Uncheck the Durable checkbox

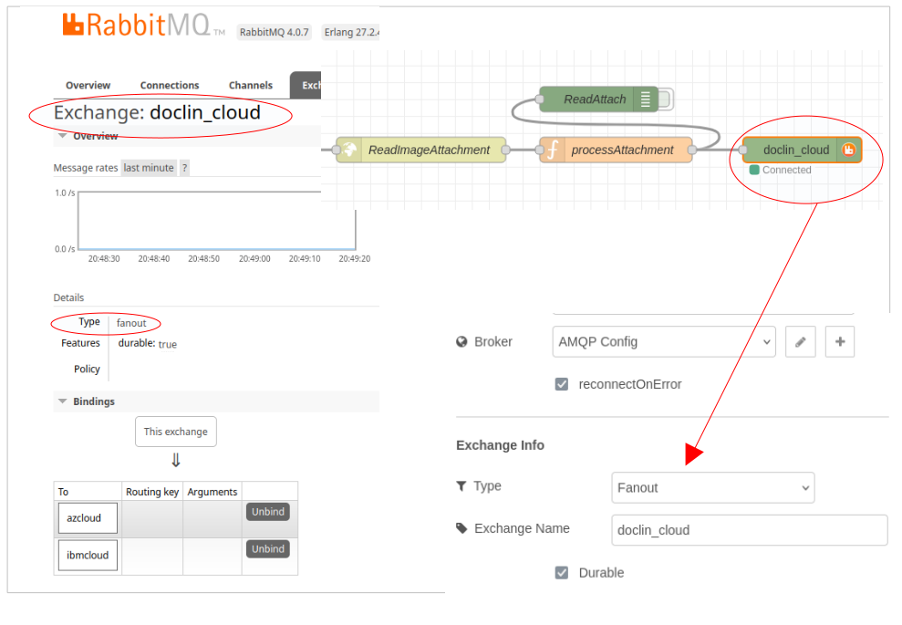coord(562,573)
